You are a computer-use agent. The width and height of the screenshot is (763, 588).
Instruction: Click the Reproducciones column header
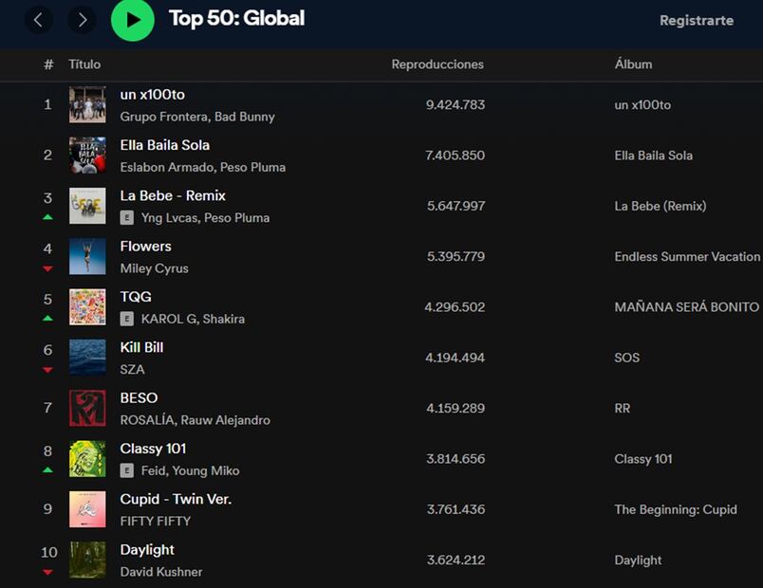[x=437, y=64]
